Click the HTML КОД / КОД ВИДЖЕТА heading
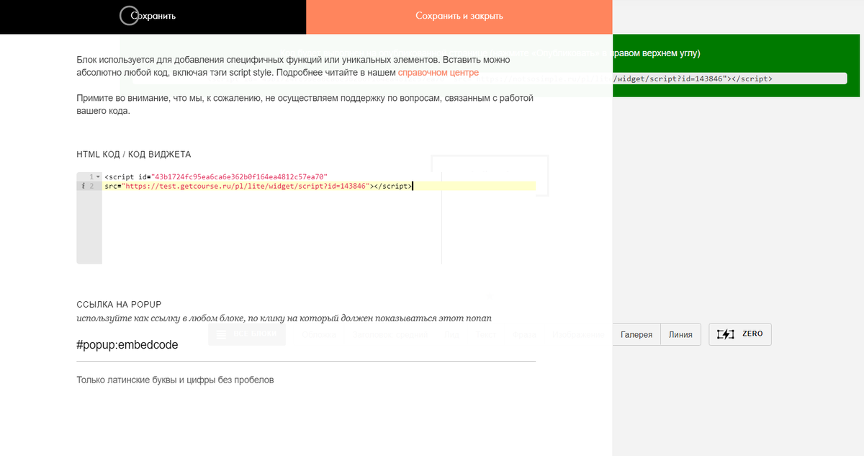 134,154
